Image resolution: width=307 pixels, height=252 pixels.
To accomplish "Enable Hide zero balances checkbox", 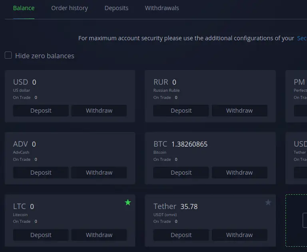I will 8,55.
